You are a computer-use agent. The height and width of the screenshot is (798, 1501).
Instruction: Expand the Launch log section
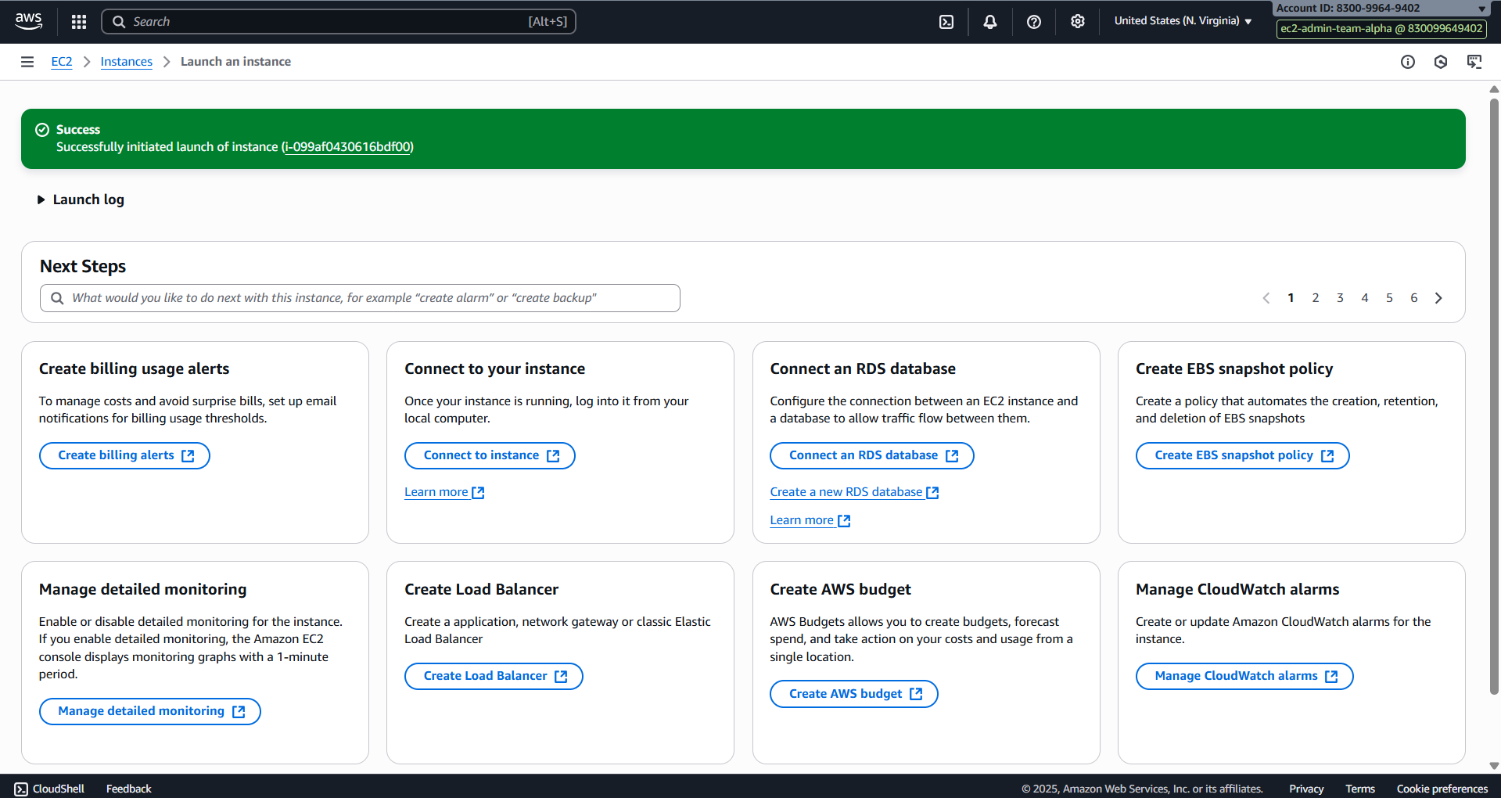coord(81,199)
